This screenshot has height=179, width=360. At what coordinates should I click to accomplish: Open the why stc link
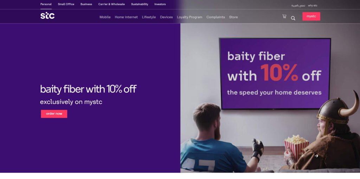(x=313, y=6)
